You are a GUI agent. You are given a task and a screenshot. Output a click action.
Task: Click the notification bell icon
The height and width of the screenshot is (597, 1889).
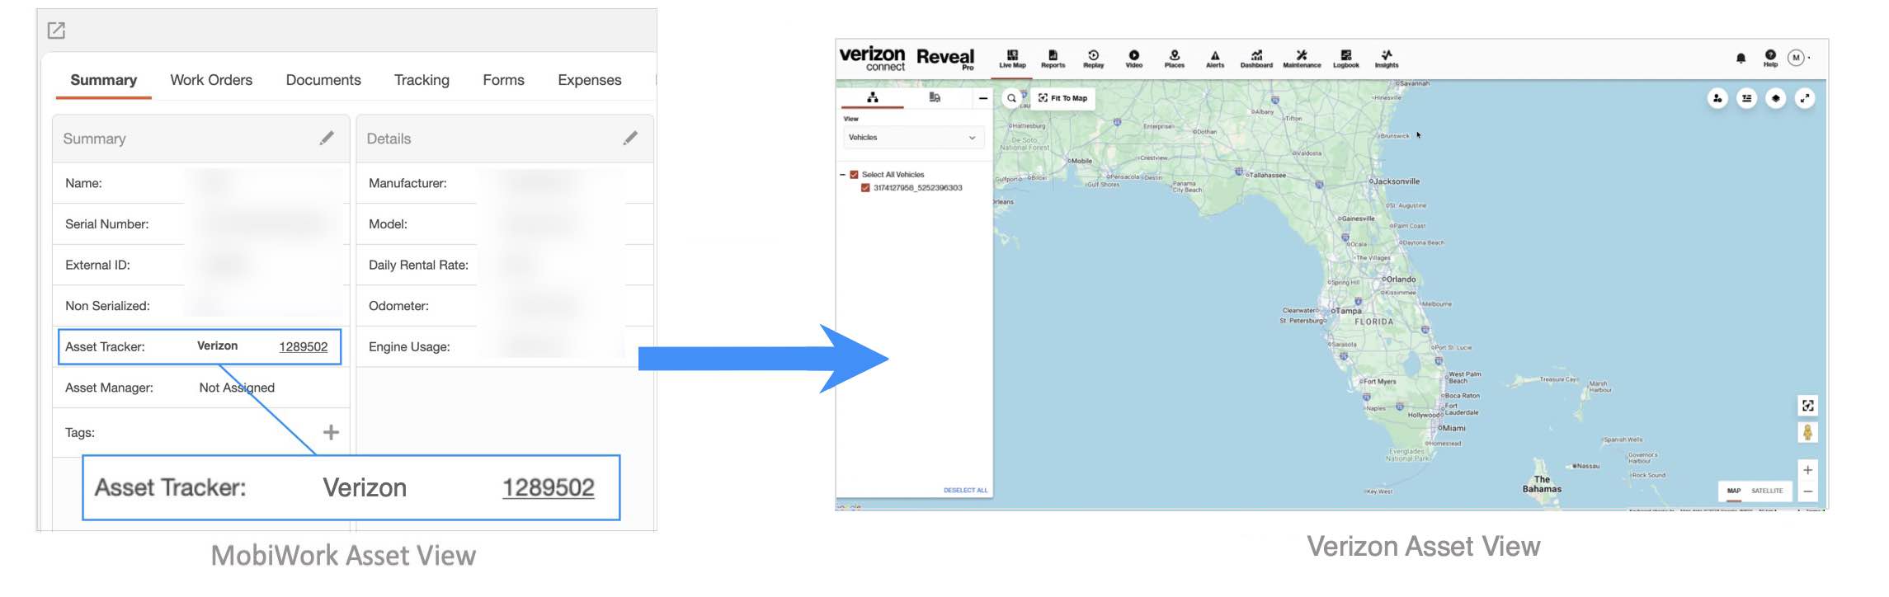1741,58
